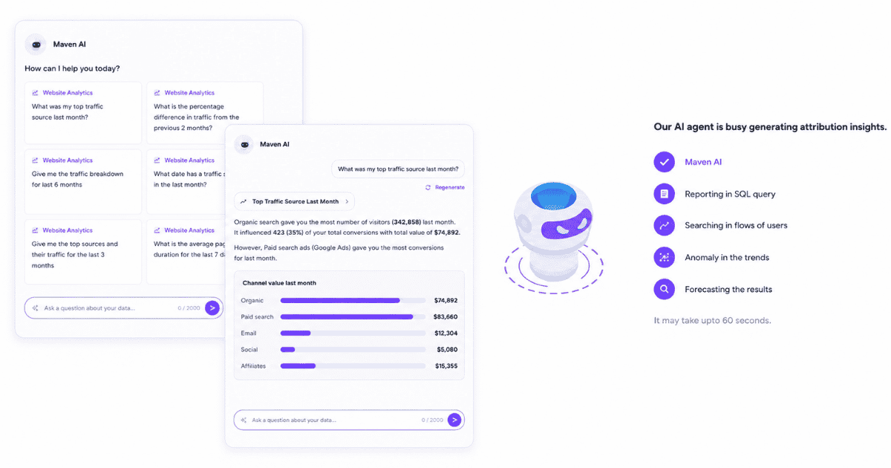Click the sparkle icon in back window input
This screenshot has width=891, height=468.
(35, 308)
